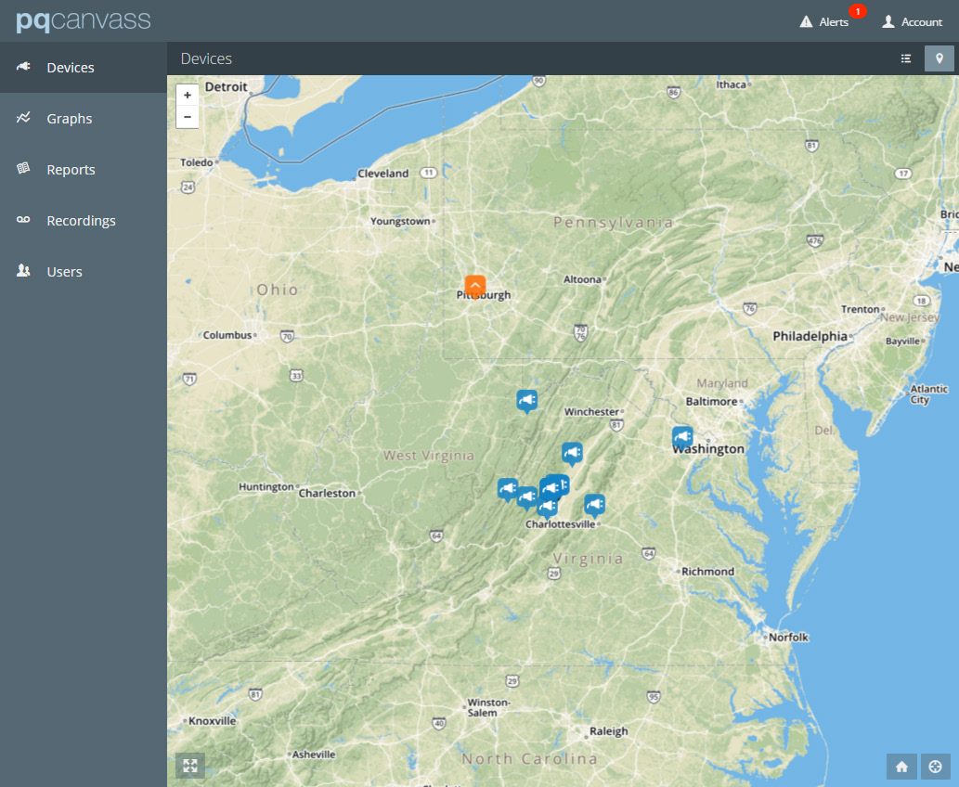
Task: Zoom in using the plus control
Action: (x=188, y=95)
